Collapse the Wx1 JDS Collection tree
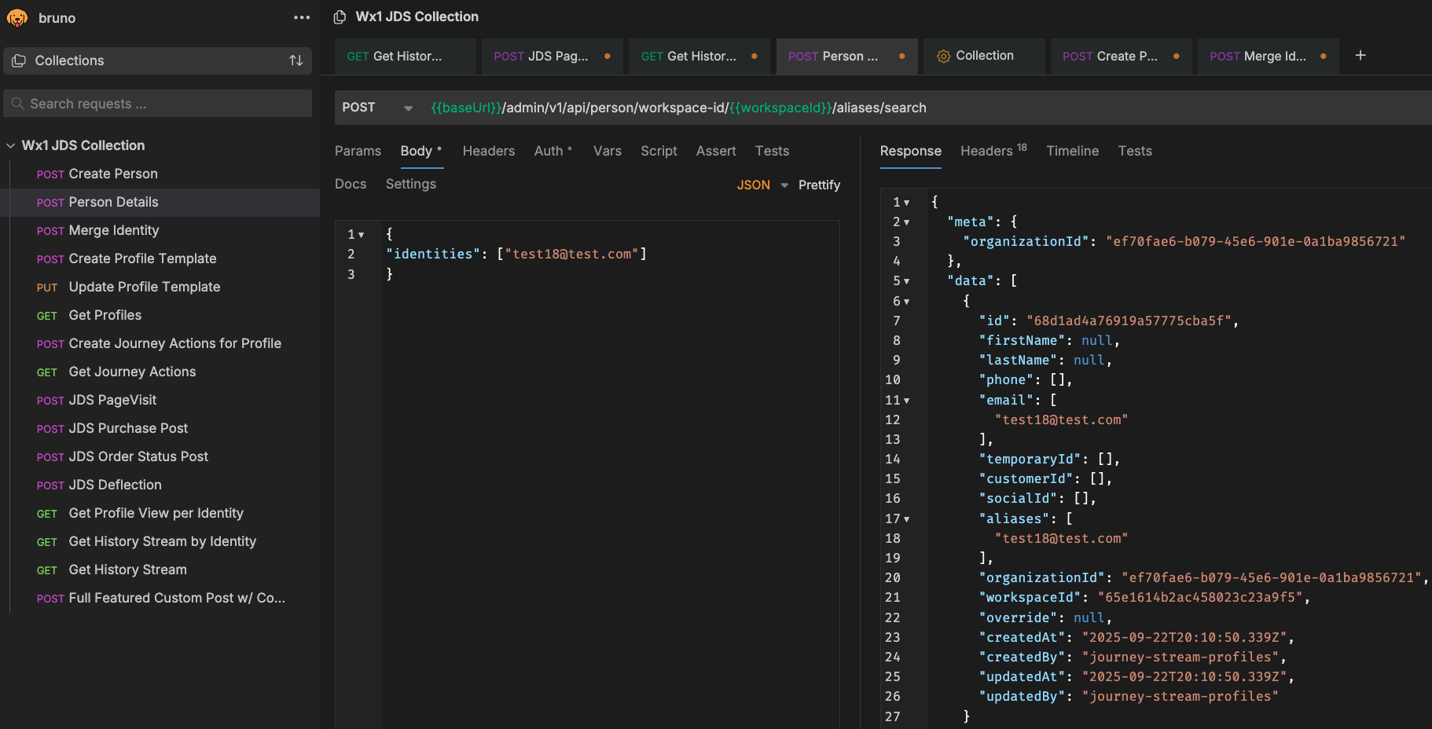Image resolution: width=1432 pixels, height=729 pixels. [11, 145]
